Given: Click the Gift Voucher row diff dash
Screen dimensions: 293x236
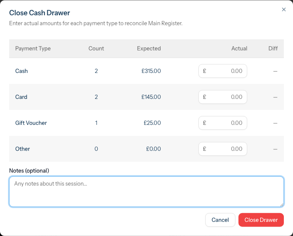Looking at the screenshot, I should tap(275, 123).
